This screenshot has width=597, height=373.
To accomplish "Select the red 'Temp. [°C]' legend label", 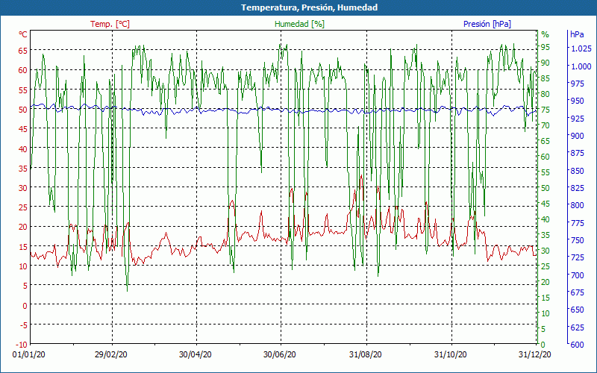I will (x=110, y=24).
